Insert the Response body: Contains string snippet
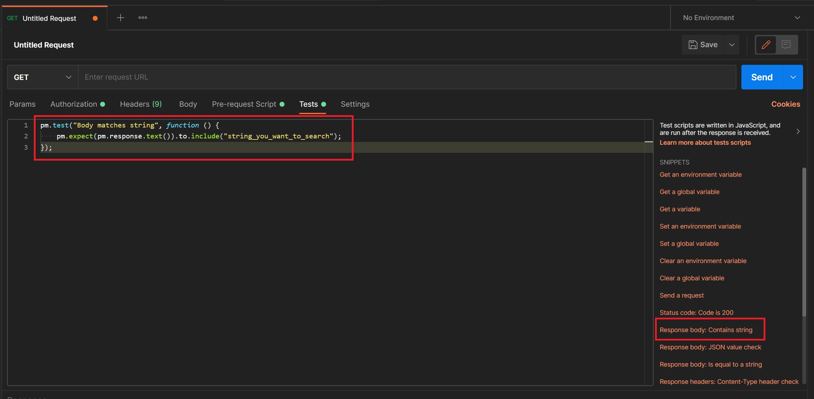The width and height of the screenshot is (814, 399). pos(706,330)
